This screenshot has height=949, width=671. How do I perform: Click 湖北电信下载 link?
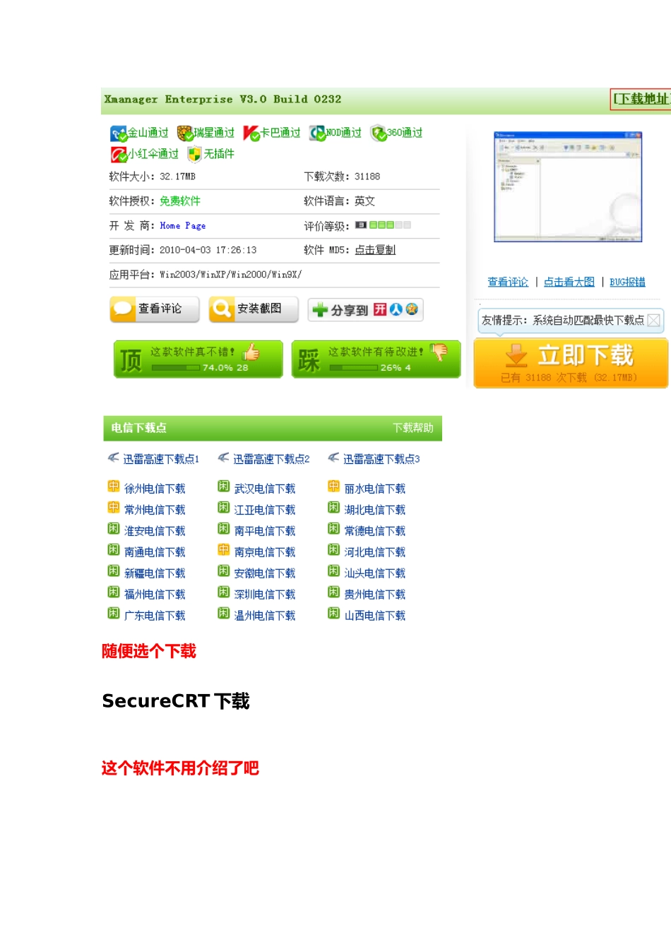click(x=375, y=510)
